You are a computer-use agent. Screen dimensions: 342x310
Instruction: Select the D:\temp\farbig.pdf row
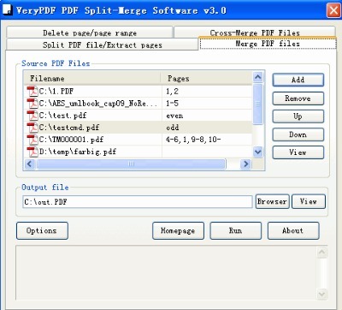(x=139, y=152)
